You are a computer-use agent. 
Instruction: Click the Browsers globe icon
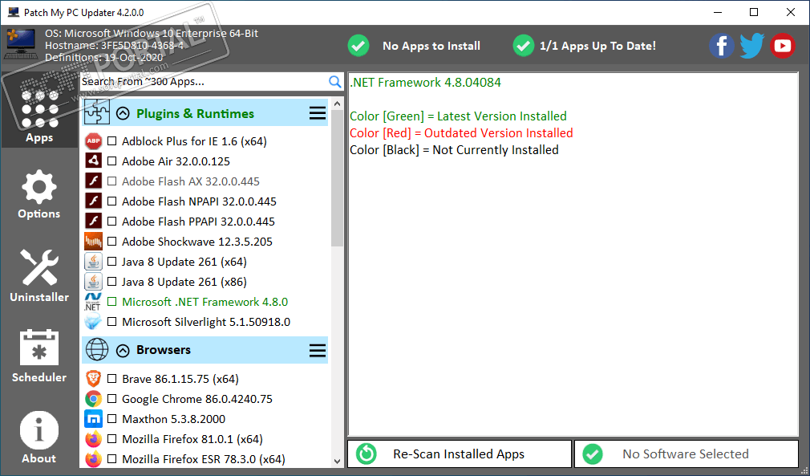pos(96,350)
